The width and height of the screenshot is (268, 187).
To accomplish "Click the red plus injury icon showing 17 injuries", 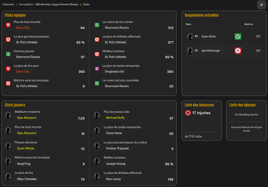I will [188, 113].
